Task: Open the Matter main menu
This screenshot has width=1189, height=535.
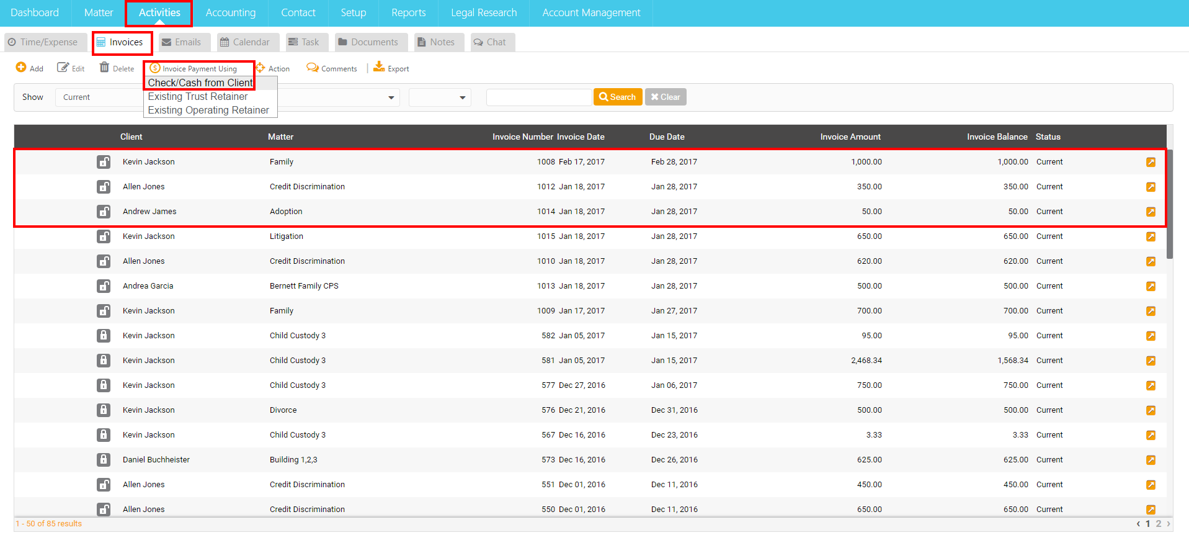Action: pyautogui.click(x=99, y=12)
